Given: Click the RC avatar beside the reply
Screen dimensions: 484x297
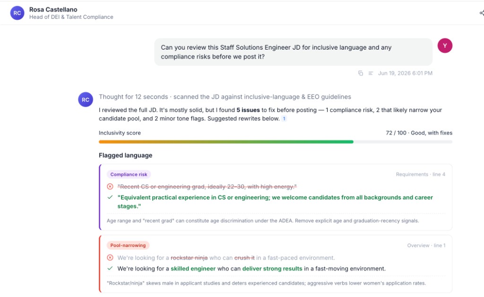Looking at the screenshot, I should tap(86, 100).
